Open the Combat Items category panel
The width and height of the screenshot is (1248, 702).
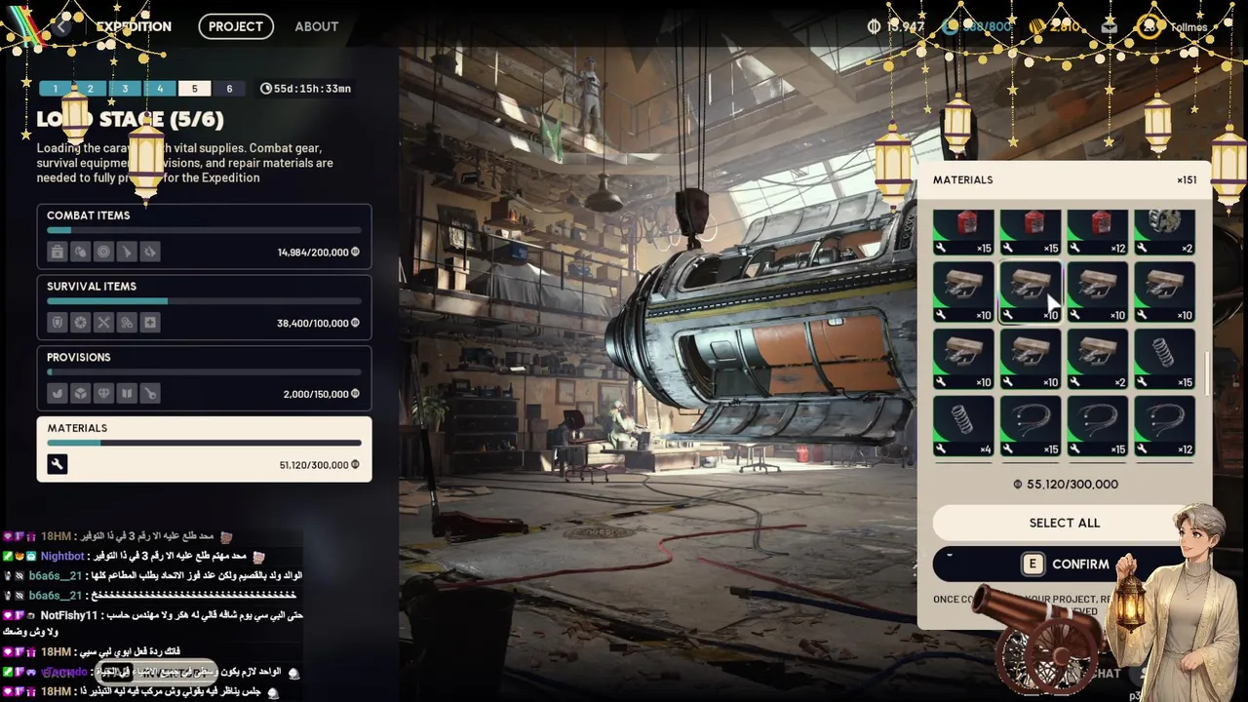pyautogui.click(x=204, y=236)
